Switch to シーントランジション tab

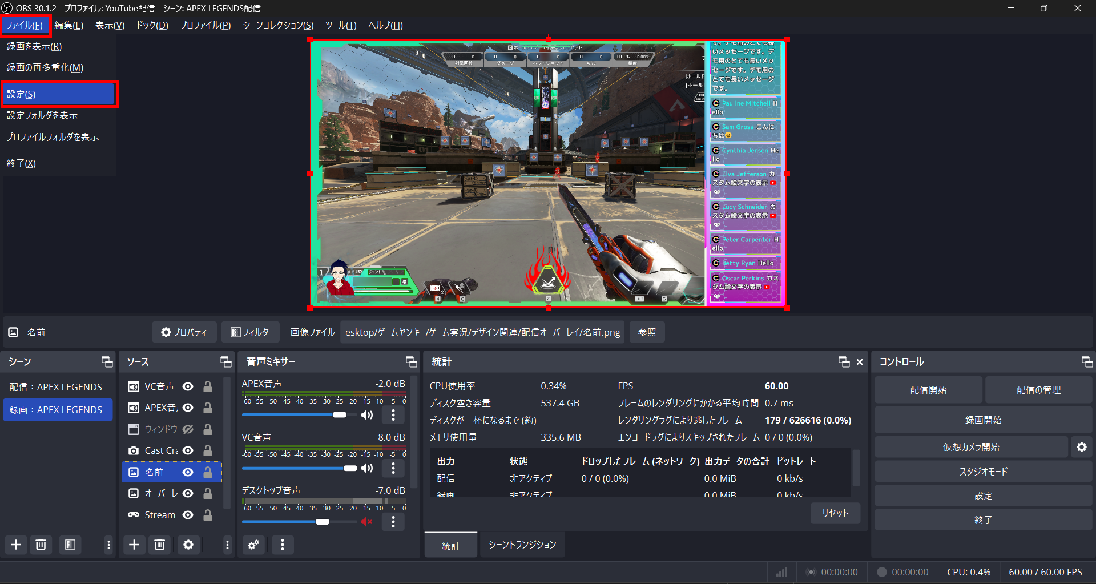(522, 545)
